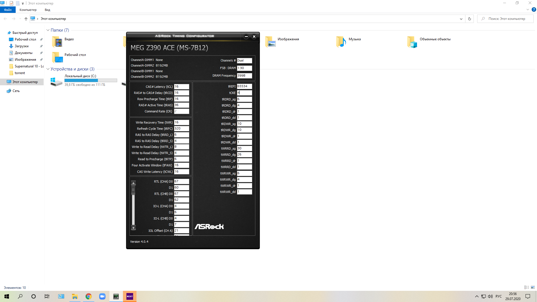Select Сеть in navigation pane

[x=16, y=91]
